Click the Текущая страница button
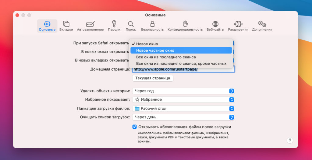 point(153,78)
